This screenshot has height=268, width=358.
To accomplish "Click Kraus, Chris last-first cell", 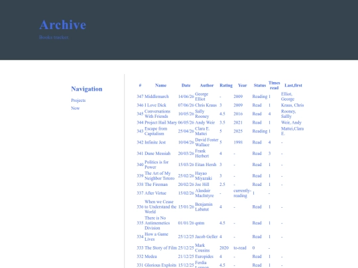I will point(292,105).
